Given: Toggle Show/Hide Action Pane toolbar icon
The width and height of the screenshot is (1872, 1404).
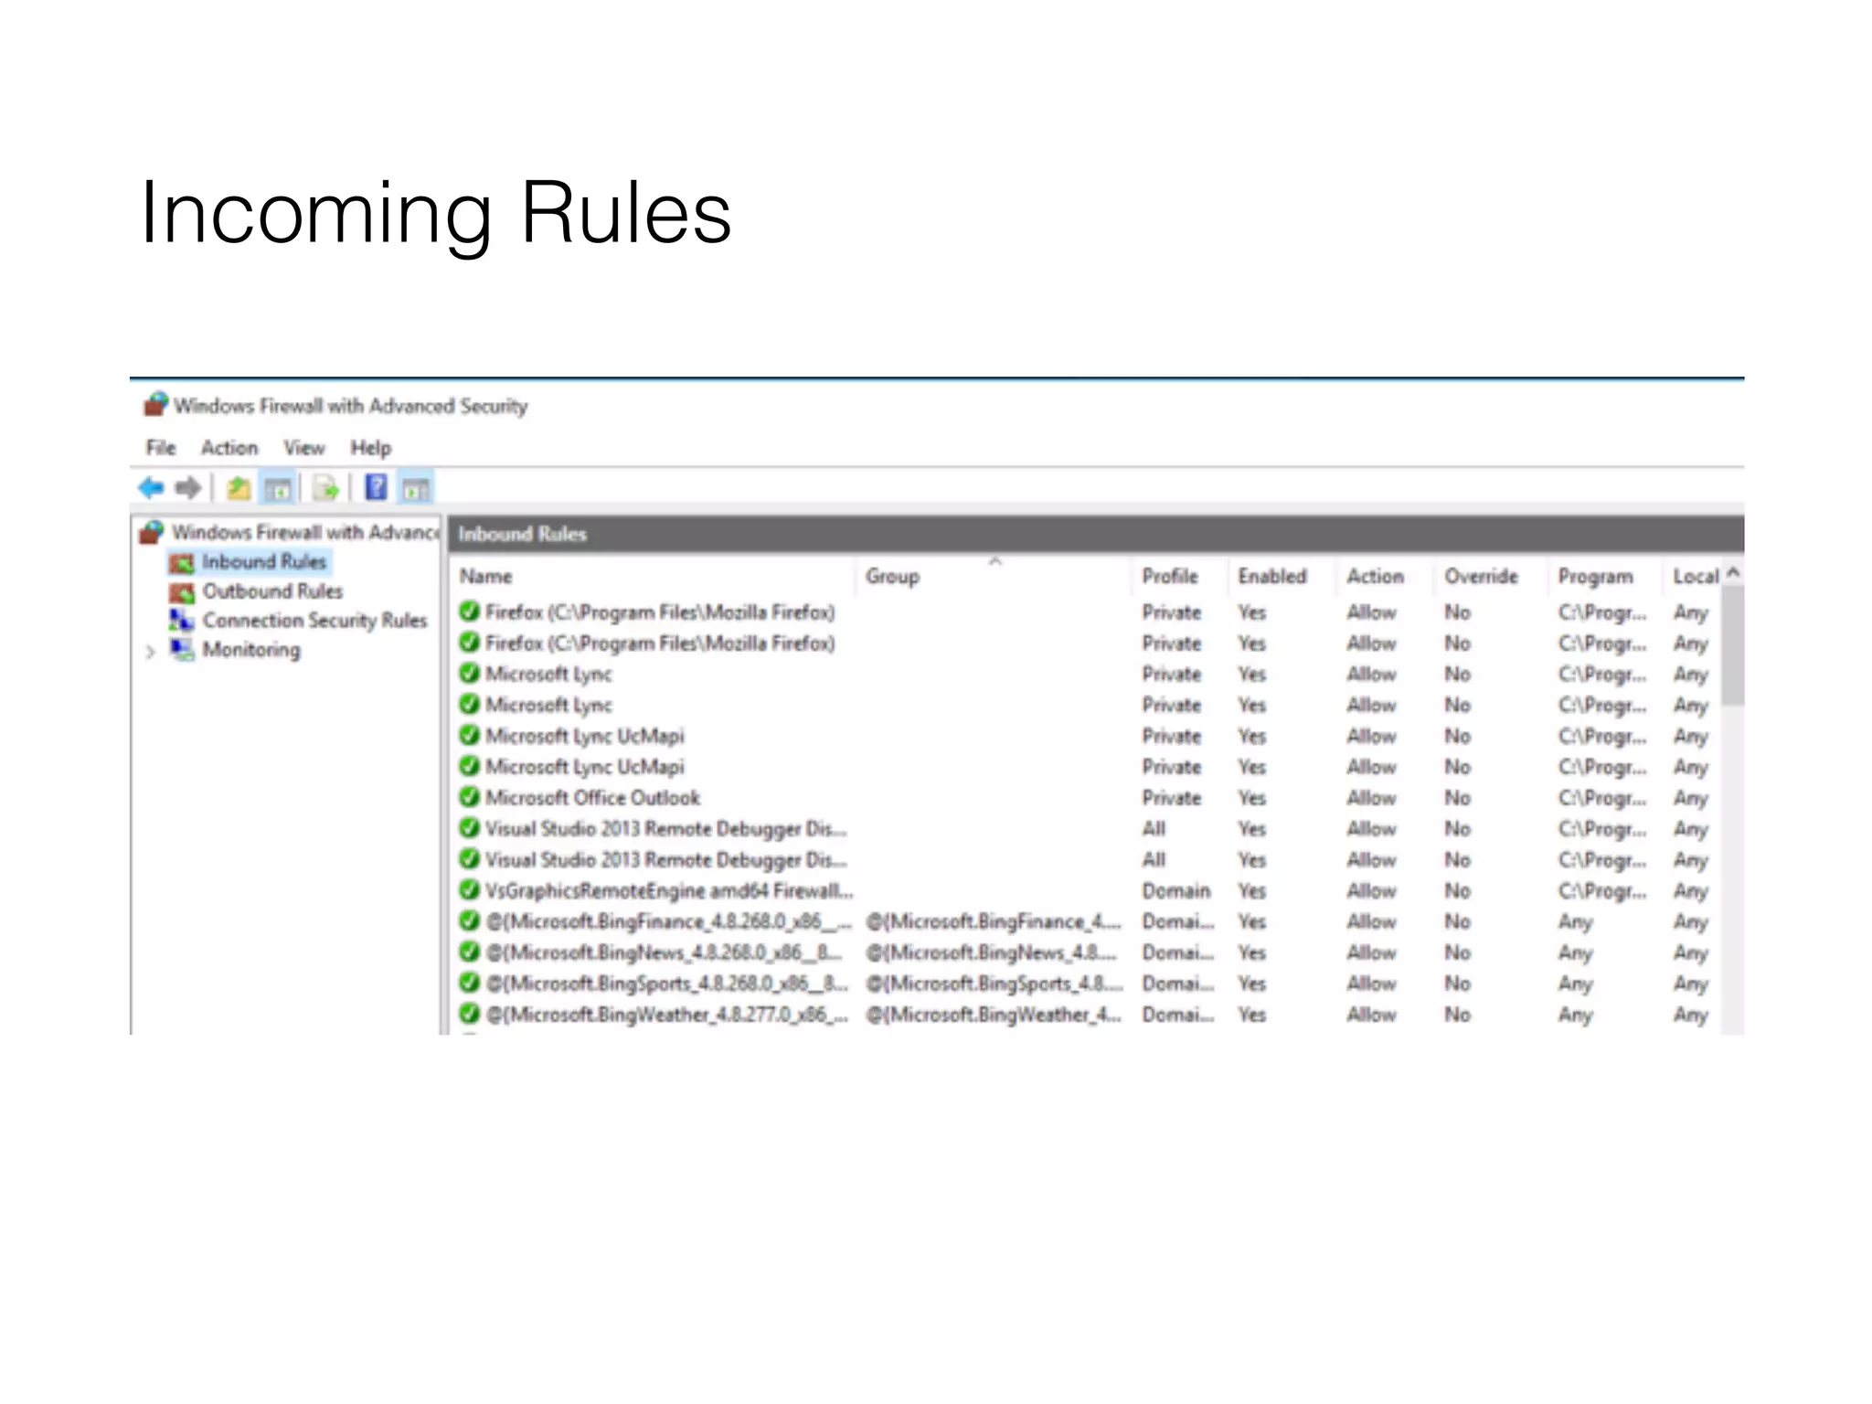Looking at the screenshot, I should (x=416, y=489).
